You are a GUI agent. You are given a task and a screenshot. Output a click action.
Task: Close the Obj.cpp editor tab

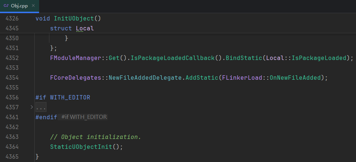33,6
